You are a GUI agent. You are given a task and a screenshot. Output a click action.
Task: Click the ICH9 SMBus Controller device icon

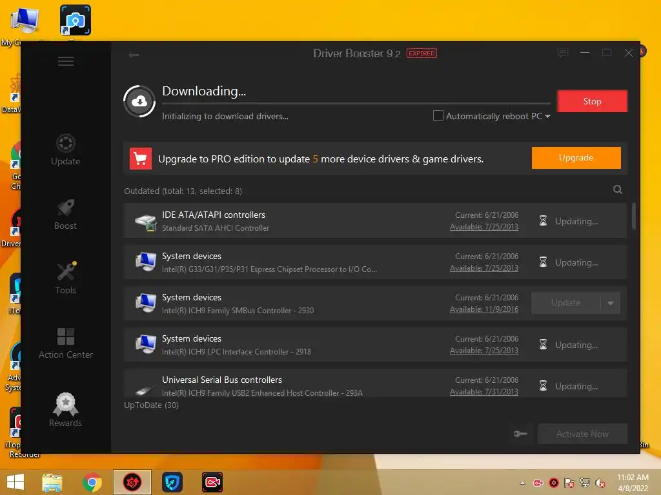point(145,303)
